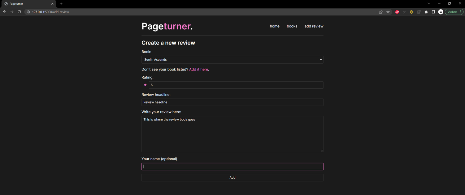
Task: Reload the page
Action: point(19,12)
